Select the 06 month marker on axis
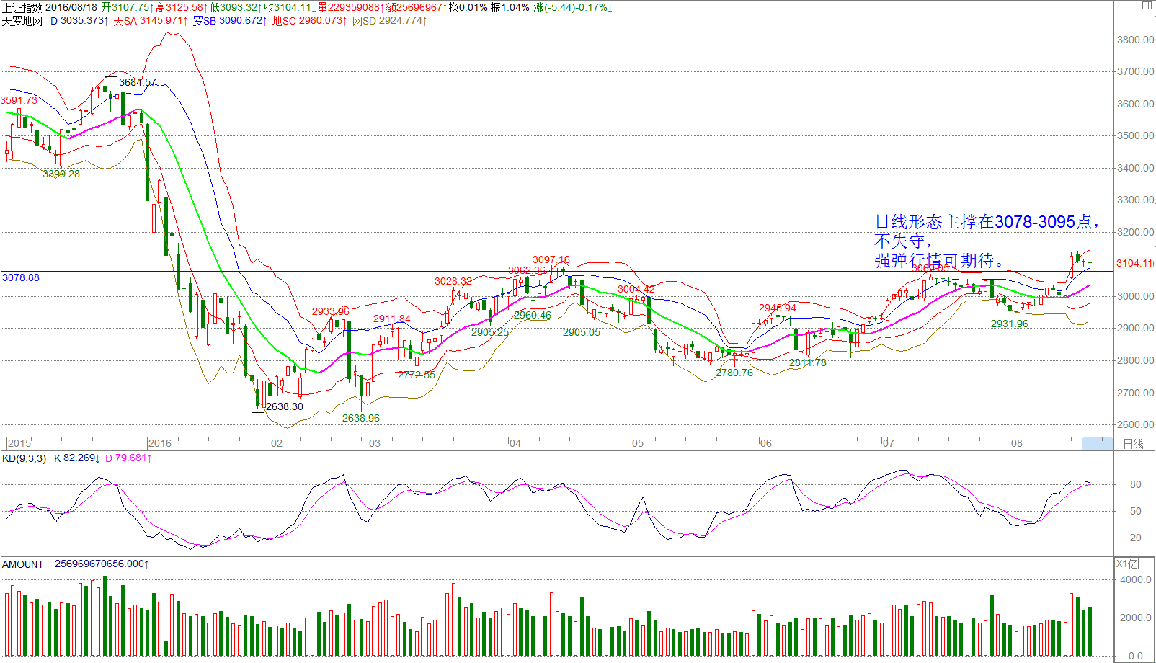The width and height of the screenshot is (1156, 663). pyautogui.click(x=765, y=443)
